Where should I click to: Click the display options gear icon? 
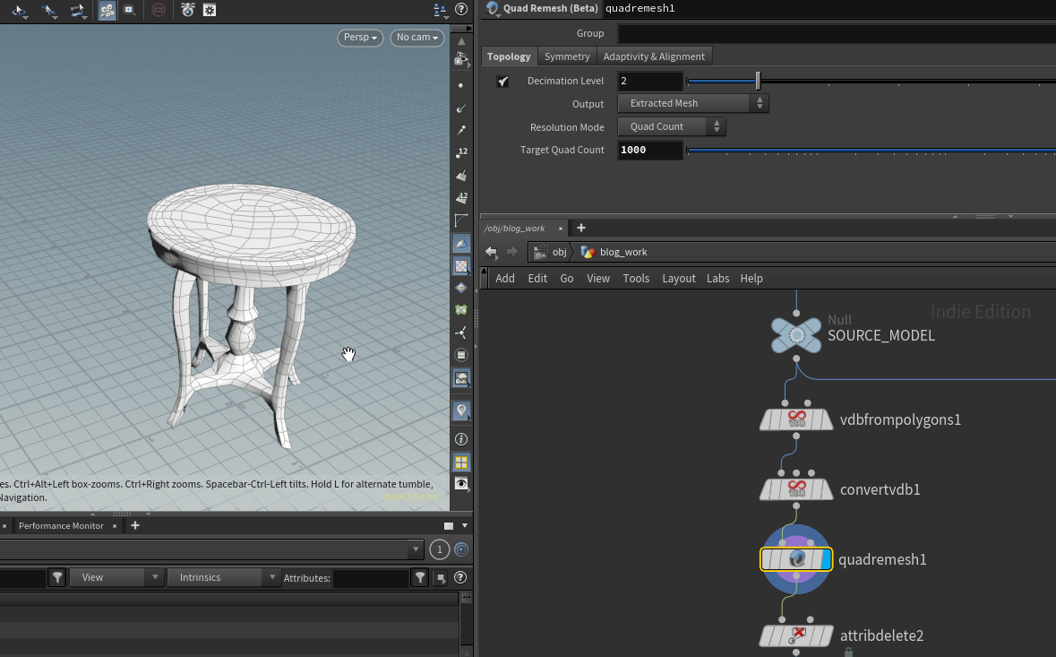click(x=210, y=10)
